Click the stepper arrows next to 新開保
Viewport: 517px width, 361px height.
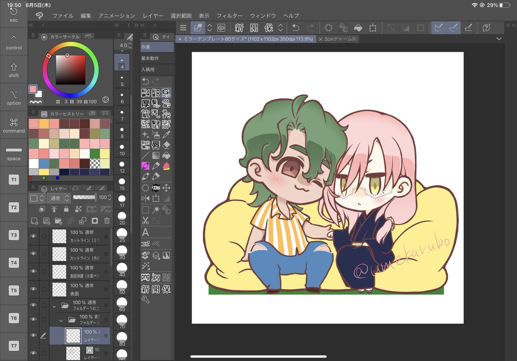[x=281, y=28]
